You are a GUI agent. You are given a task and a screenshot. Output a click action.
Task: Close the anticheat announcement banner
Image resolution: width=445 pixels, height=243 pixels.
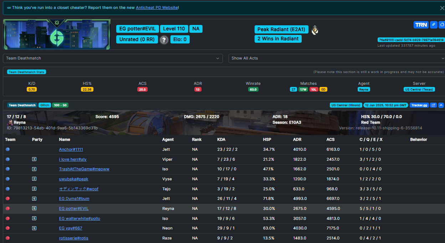click(442, 8)
